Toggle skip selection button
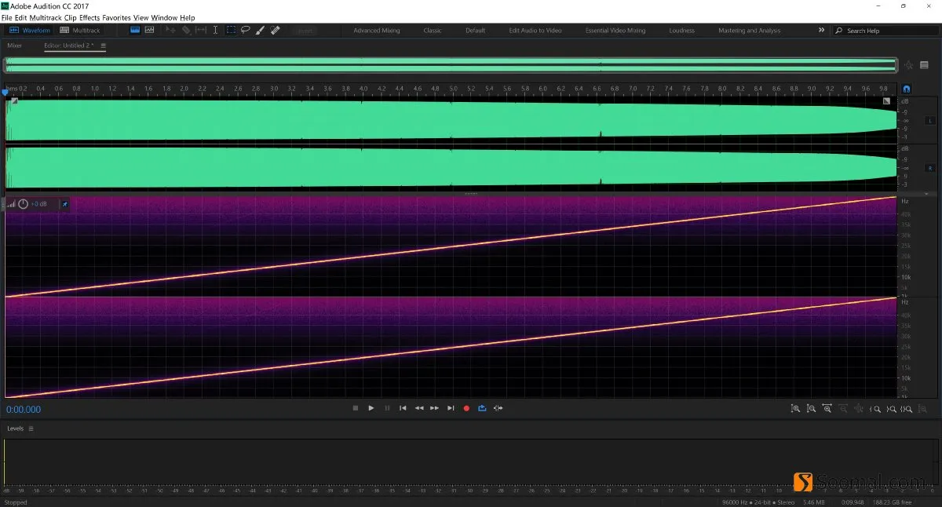The height and width of the screenshot is (507, 942). point(498,408)
